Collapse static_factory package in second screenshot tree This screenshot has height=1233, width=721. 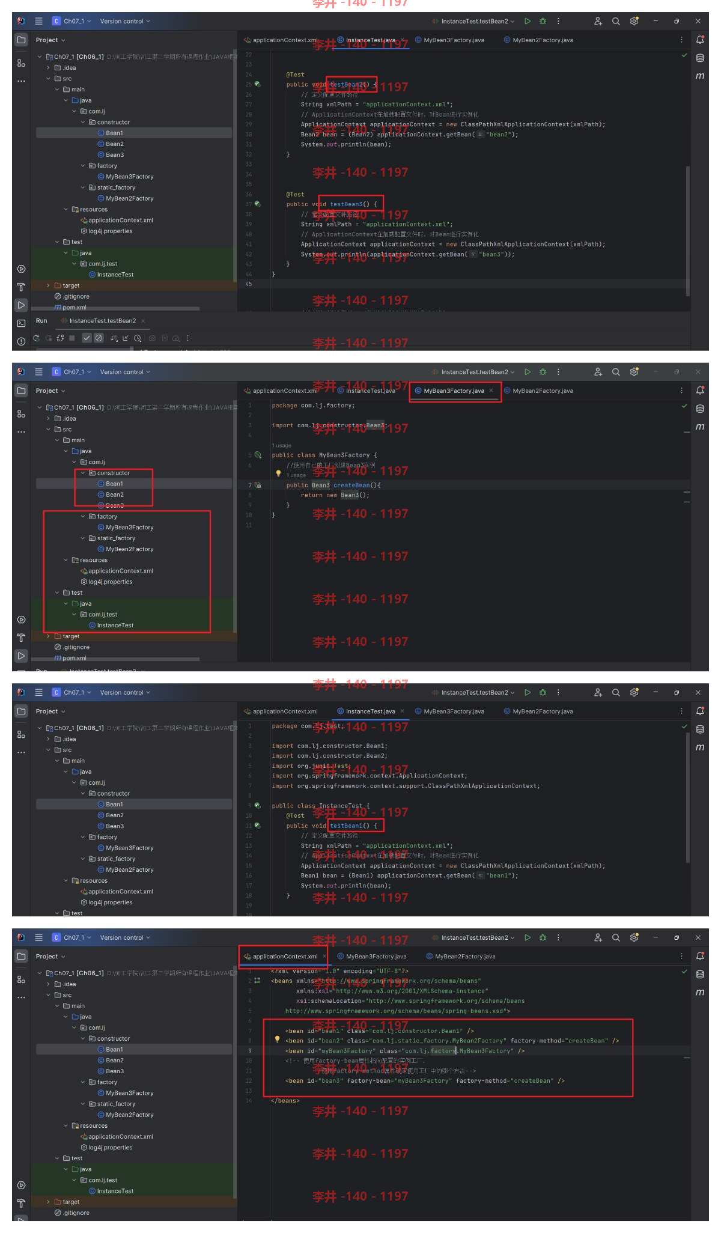click(x=84, y=538)
